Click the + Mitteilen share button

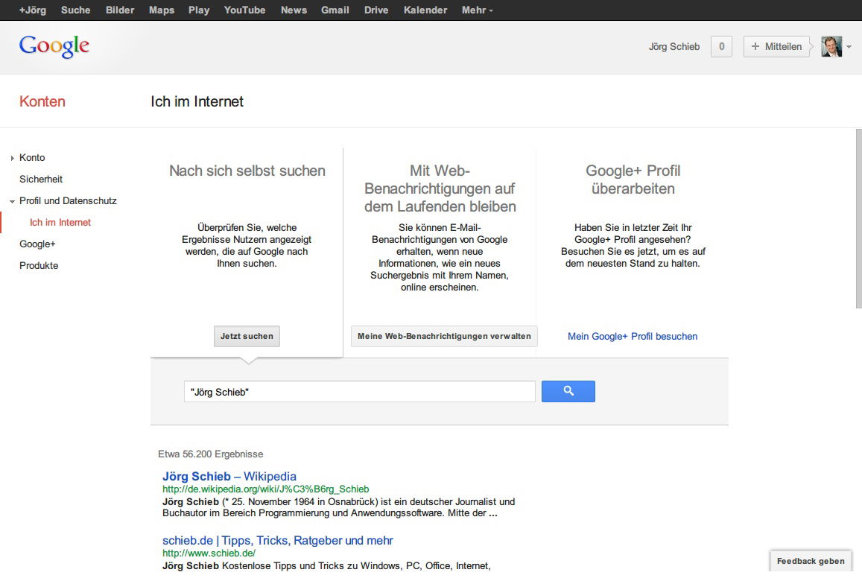click(x=777, y=47)
